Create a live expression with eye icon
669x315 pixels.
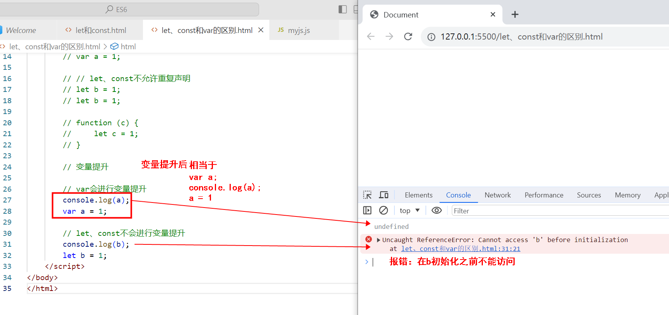click(437, 210)
